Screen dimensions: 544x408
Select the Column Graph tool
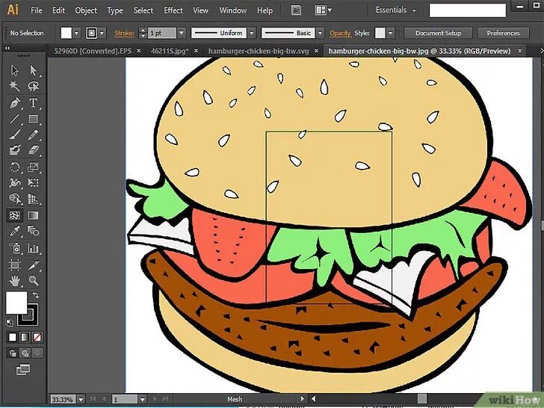tap(34, 248)
